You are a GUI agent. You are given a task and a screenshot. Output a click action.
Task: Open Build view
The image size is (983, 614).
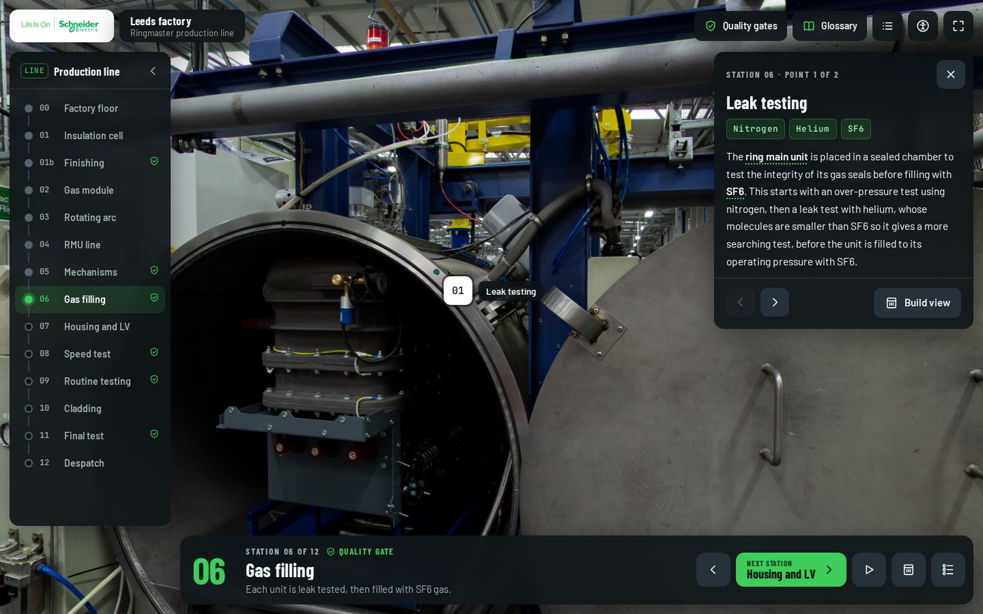click(x=917, y=303)
